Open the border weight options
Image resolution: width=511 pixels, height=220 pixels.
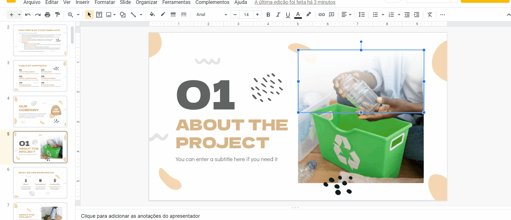point(173,15)
